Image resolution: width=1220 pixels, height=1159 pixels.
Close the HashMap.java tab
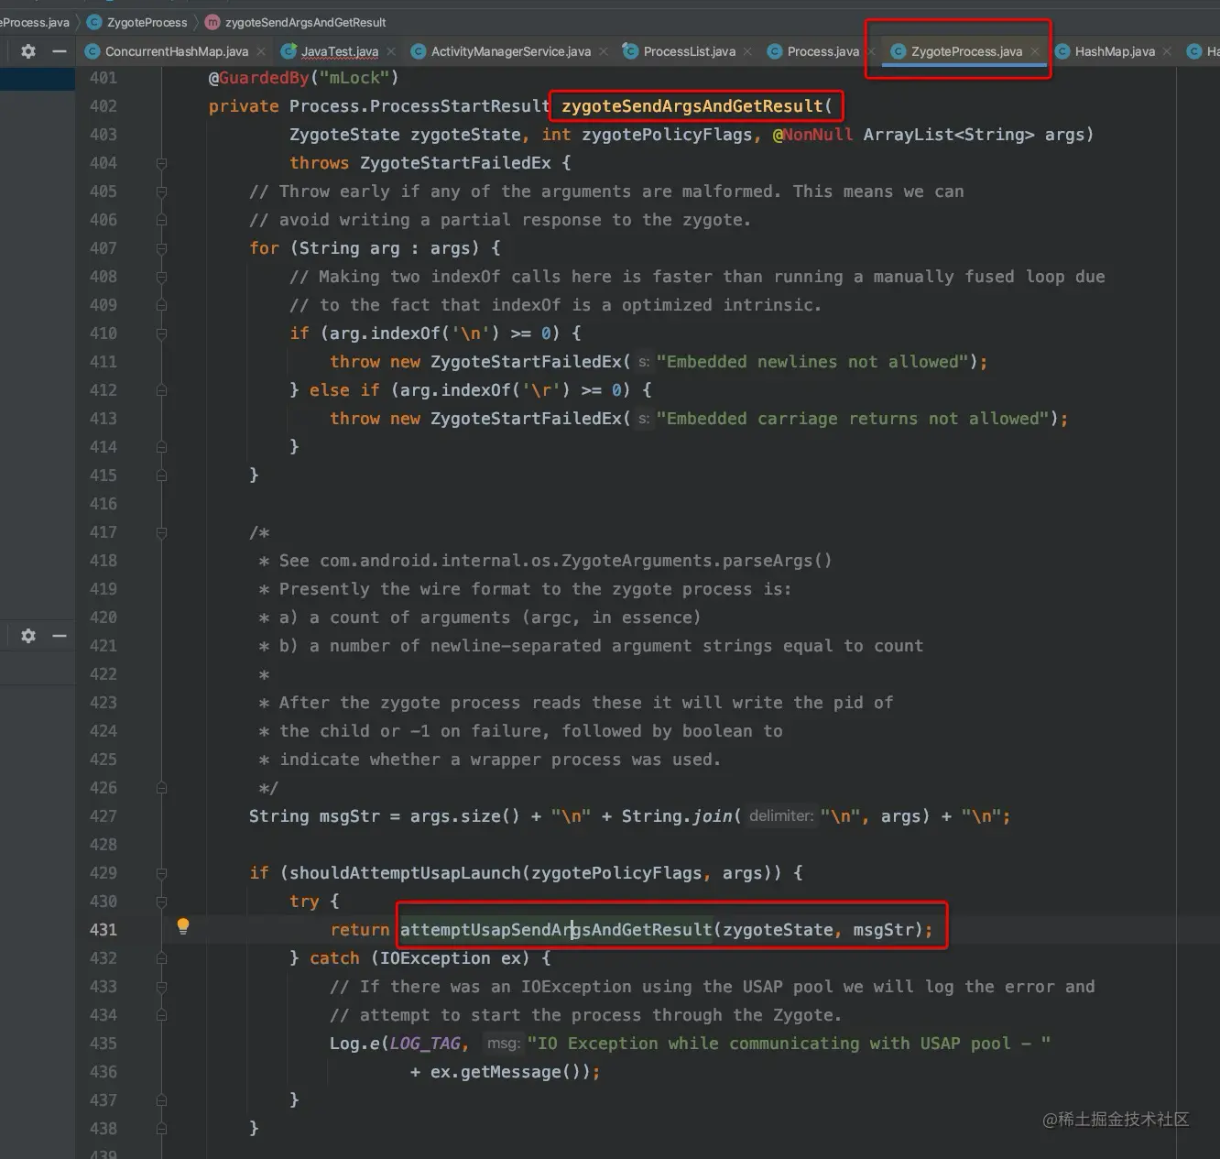click(x=1167, y=51)
